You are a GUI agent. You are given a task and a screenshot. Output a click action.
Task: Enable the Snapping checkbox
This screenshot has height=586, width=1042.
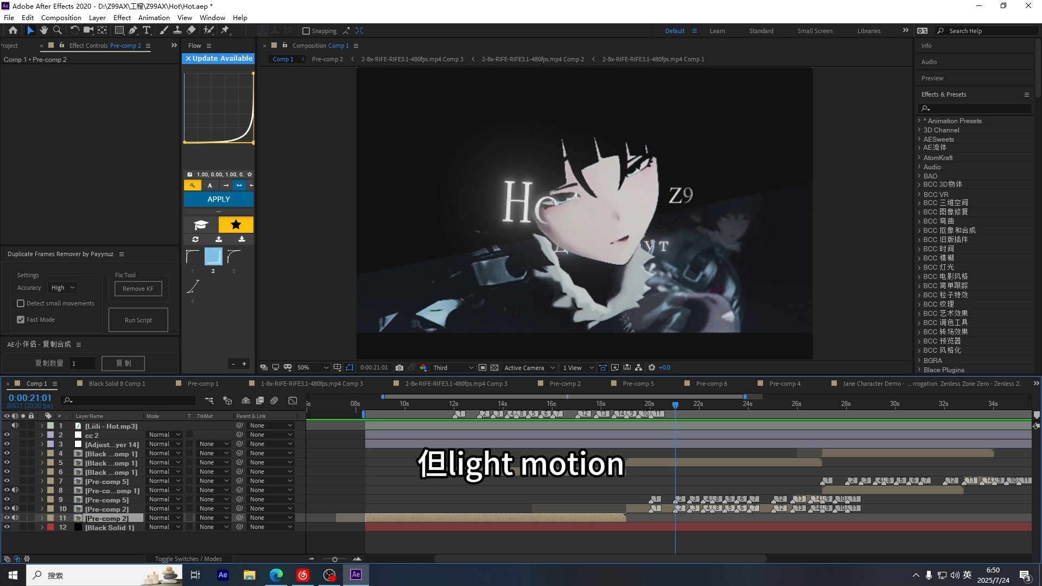click(306, 31)
